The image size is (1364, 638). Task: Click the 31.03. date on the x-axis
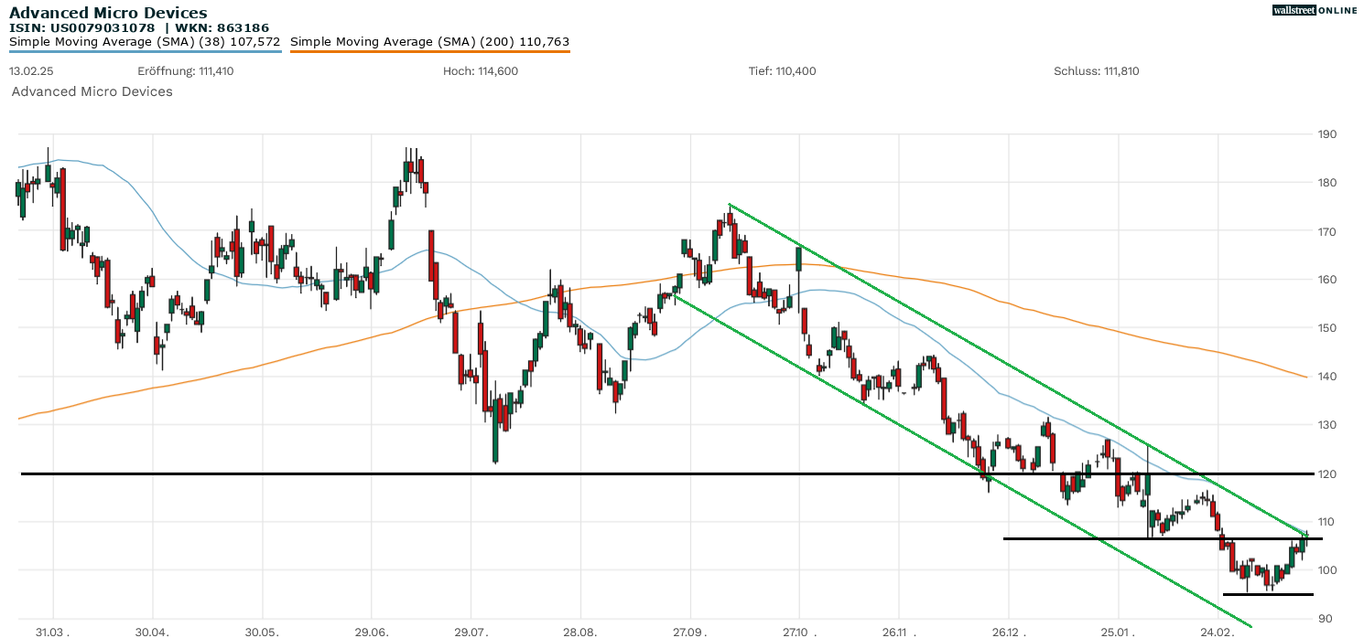point(52,632)
